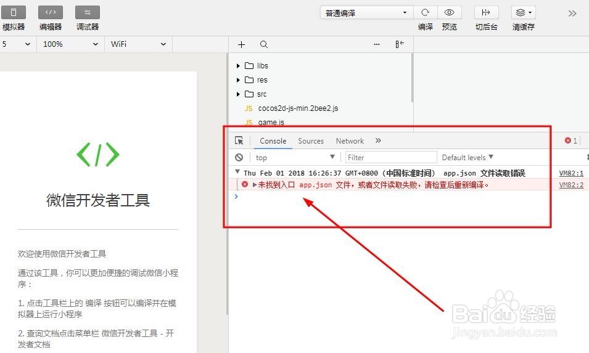The height and width of the screenshot is (353, 589).
Task: Open the device model dropdown ending in 5
Action: pos(17,44)
